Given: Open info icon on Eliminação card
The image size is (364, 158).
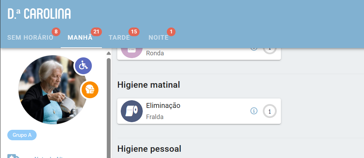Looking at the screenshot, I should [254, 111].
